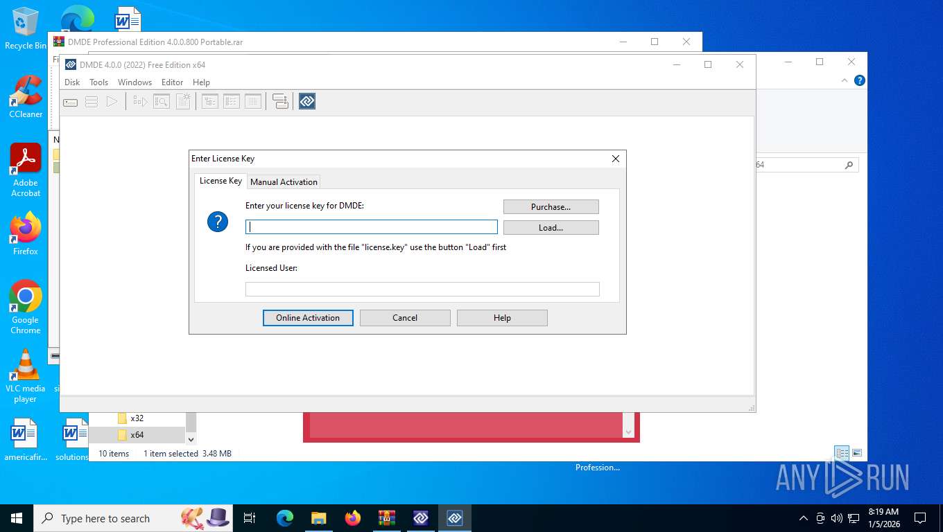
Task: Select the x32 folder in WinRAR list
Action: (138, 418)
